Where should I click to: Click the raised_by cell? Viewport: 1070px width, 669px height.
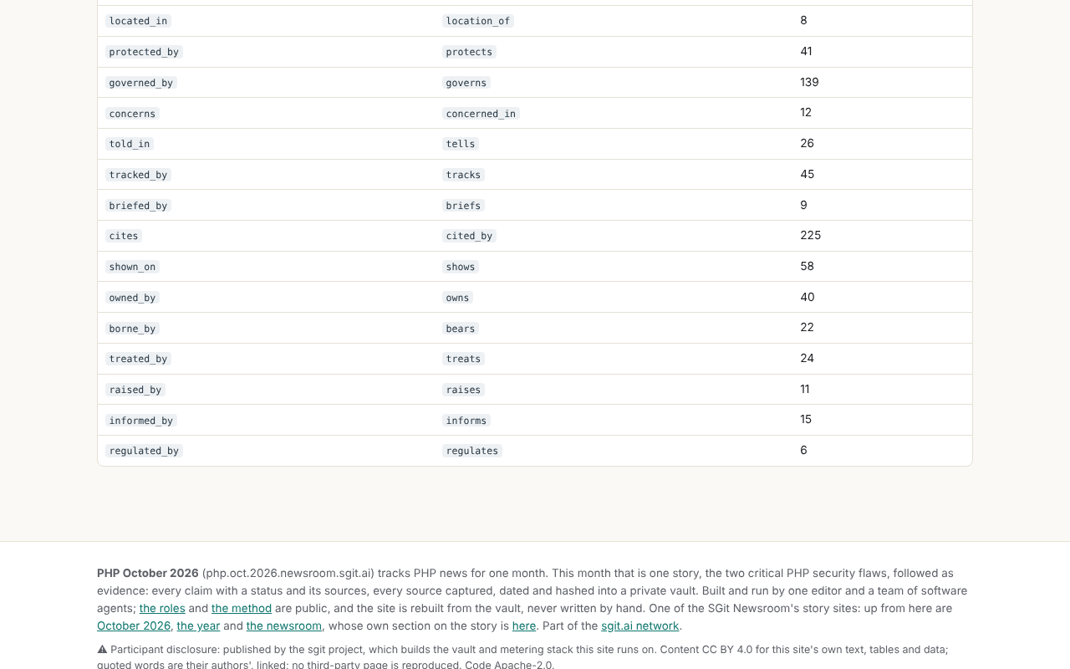click(x=135, y=390)
